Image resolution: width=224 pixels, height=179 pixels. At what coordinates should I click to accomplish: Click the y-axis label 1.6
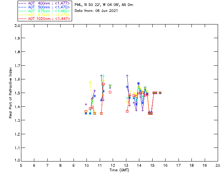tap(17, 79)
